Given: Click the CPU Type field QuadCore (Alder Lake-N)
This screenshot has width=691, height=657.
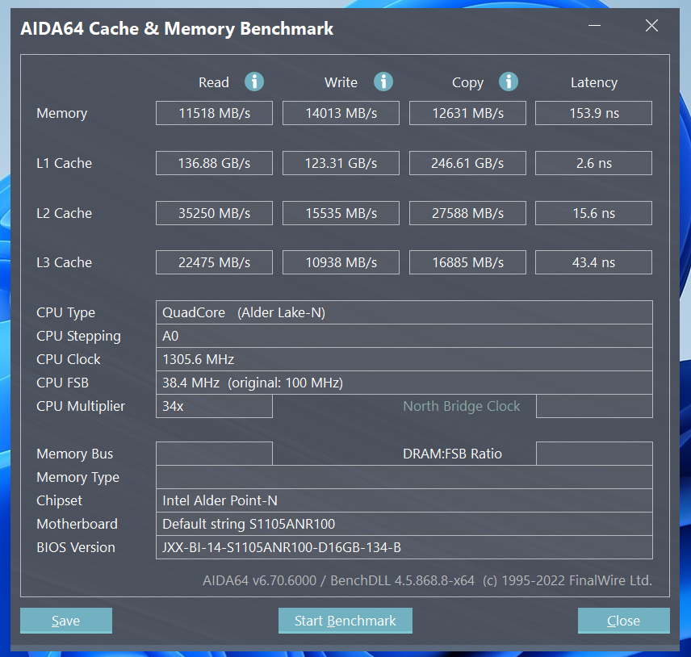Looking at the screenshot, I should 404,312.
